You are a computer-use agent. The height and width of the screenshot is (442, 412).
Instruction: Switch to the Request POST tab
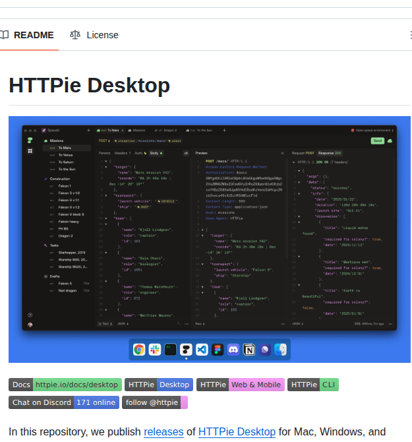point(303,153)
